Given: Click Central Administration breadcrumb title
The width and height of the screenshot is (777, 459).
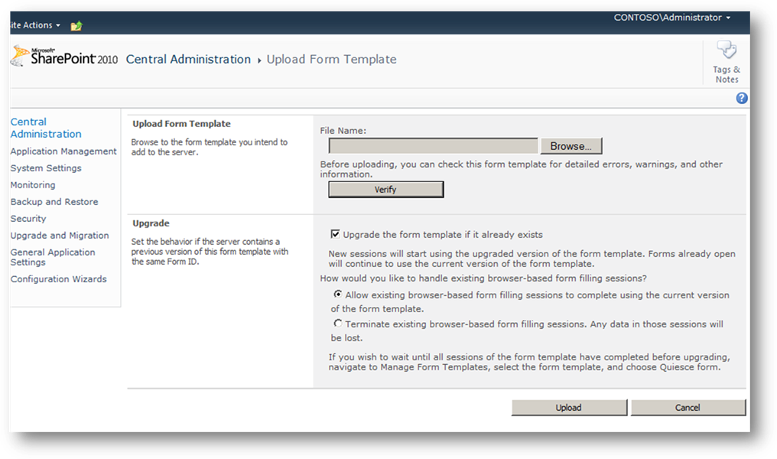Looking at the screenshot, I should click(188, 60).
